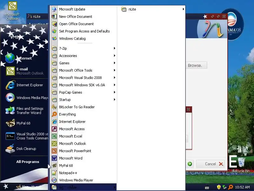Expand Microsoft Visual Studio 2008 submenu arrow
The width and height of the screenshot is (254, 191).
[115, 77]
